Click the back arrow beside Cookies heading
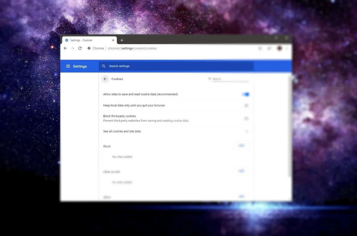Viewport: 357px width, 236px height. tap(105, 79)
